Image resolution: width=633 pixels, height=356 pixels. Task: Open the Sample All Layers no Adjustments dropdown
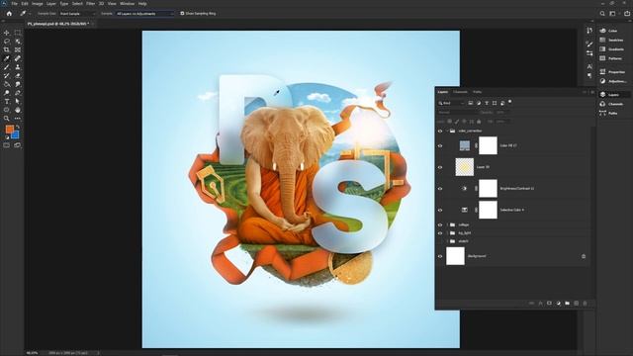[x=144, y=13]
